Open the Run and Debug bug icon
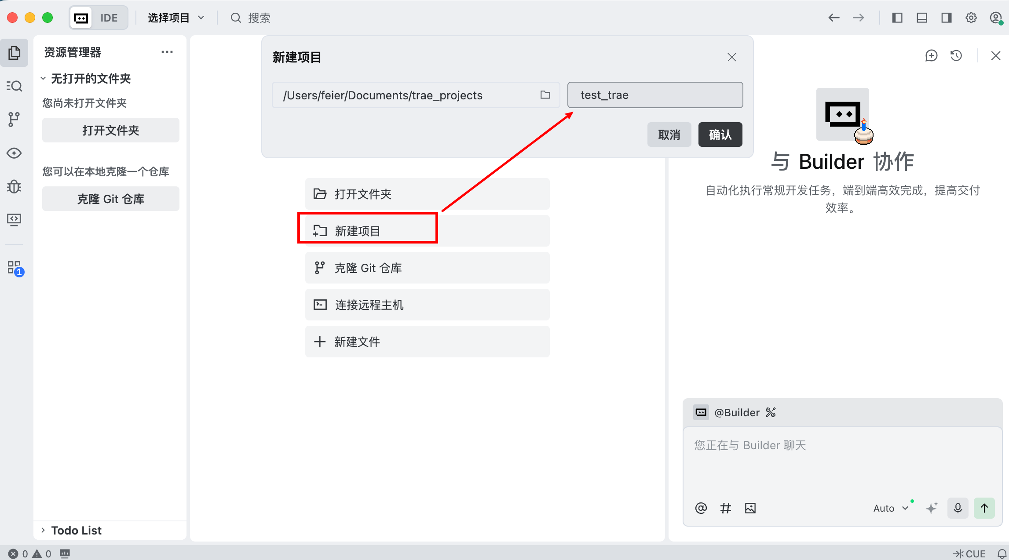Image resolution: width=1009 pixels, height=560 pixels. coord(14,187)
